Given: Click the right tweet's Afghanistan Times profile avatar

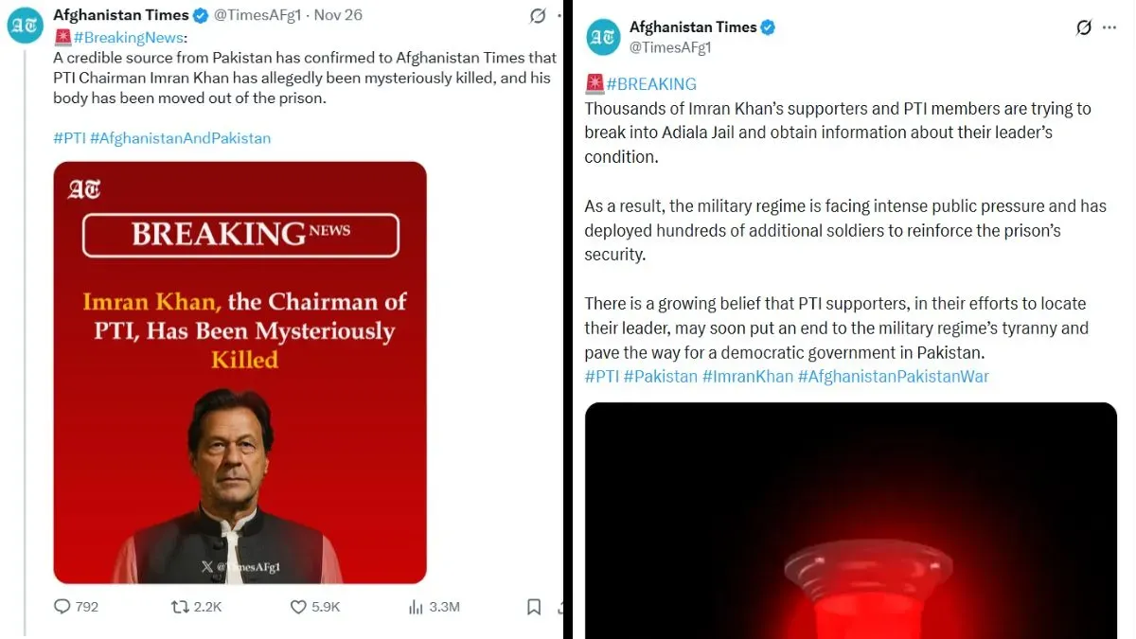Looking at the screenshot, I should tap(603, 37).
